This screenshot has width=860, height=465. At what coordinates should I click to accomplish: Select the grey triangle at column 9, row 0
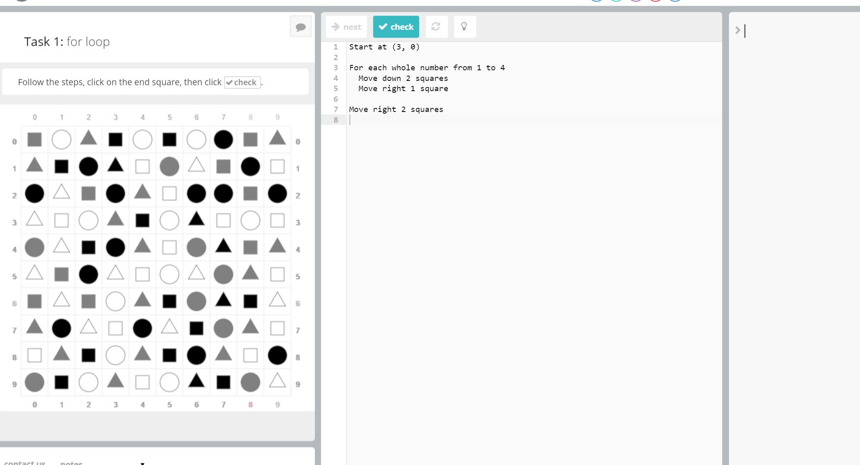pyautogui.click(x=277, y=139)
